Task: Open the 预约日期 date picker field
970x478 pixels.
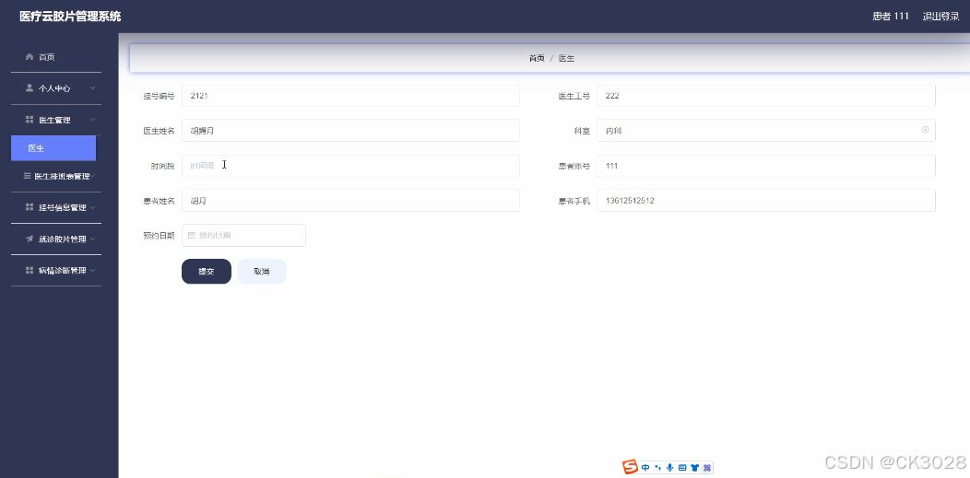Action: [x=243, y=235]
